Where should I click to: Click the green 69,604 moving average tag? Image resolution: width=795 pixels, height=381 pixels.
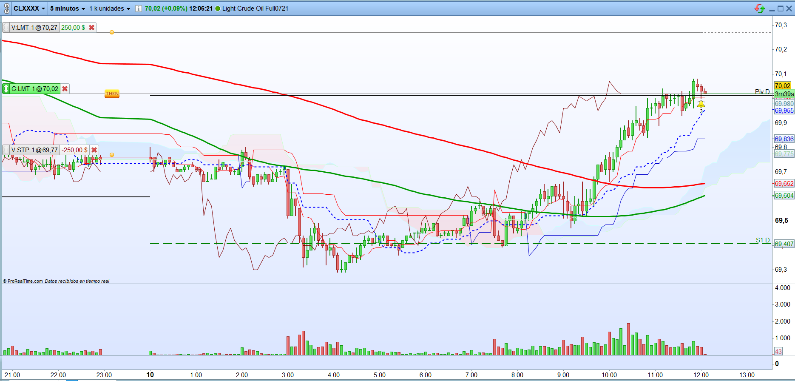pyautogui.click(x=784, y=196)
